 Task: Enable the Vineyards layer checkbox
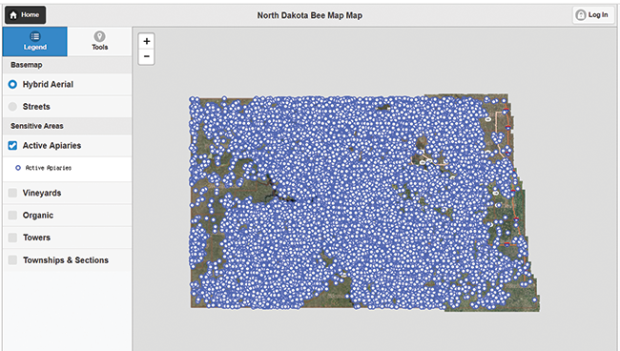coord(12,193)
